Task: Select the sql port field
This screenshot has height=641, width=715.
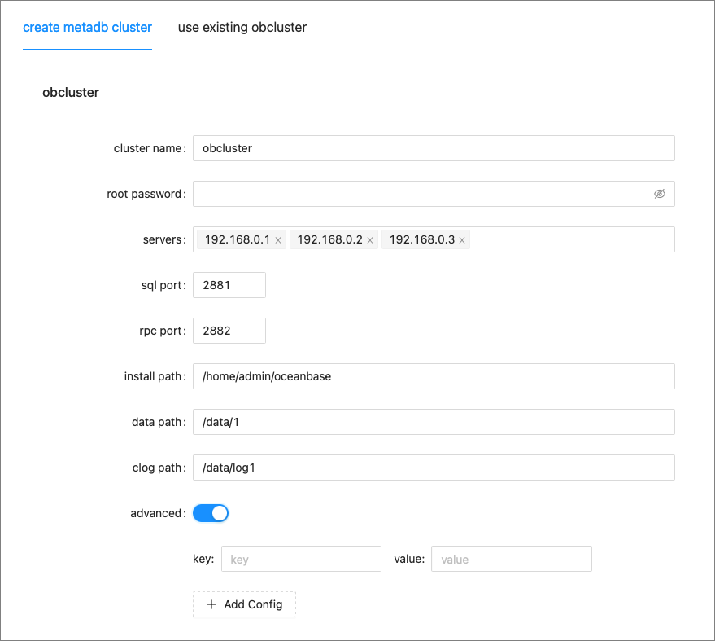Action: pos(229,285)
